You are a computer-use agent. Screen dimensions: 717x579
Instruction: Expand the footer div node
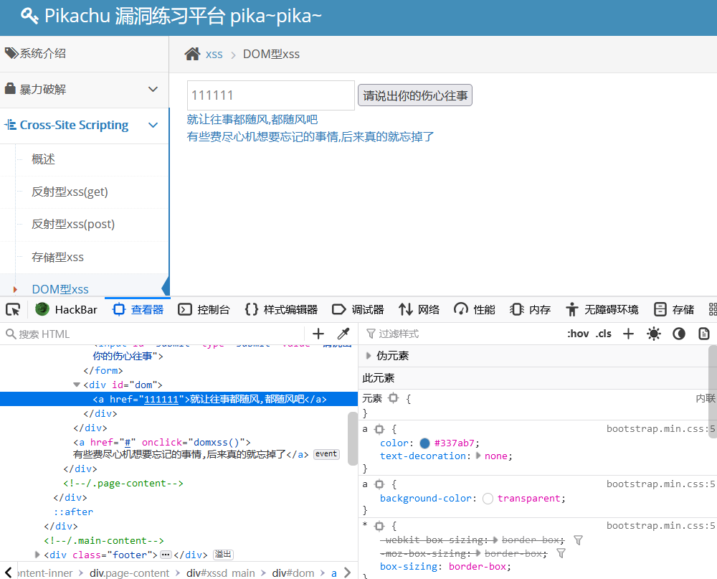pos(38,555)
